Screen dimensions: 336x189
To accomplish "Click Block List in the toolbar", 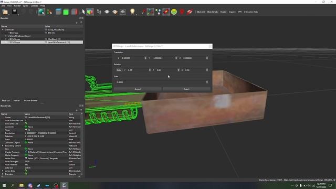I will pos(201,12).
